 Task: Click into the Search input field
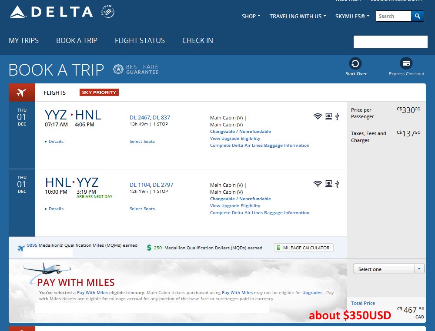coord(393,16)
